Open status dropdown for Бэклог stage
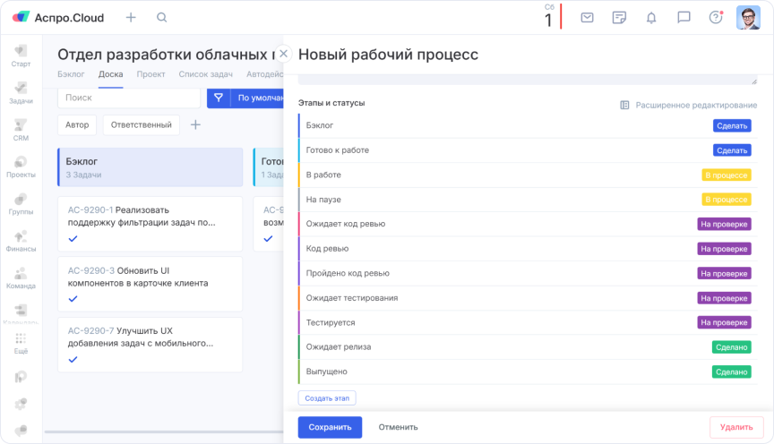Viewport: 774px width, 444px height. click(731, 126)
